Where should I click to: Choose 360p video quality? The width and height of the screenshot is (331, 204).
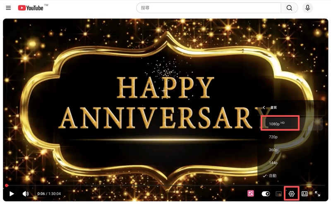[x=273, y=150]
